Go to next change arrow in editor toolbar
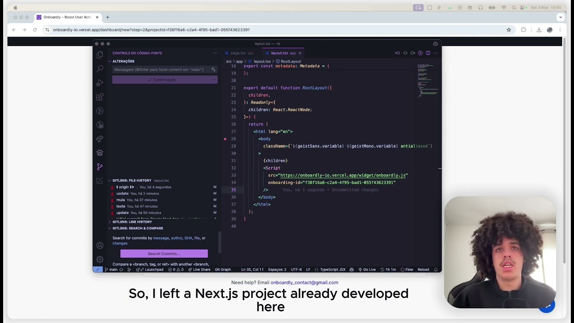 (413, 53)
